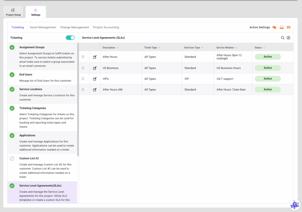302x212 pixels.
Task: Open the Status column sort dropdown
Action: (264, 48)
